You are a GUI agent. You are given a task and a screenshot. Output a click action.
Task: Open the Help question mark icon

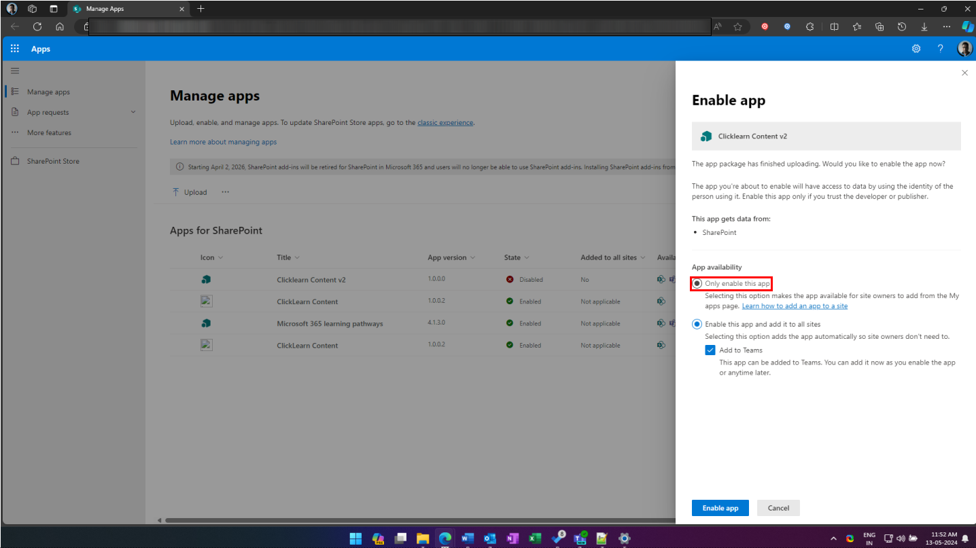tap(941, 49)
